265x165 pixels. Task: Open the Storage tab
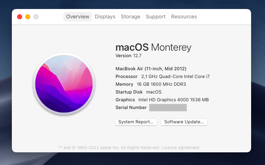(x=131, y=17)
